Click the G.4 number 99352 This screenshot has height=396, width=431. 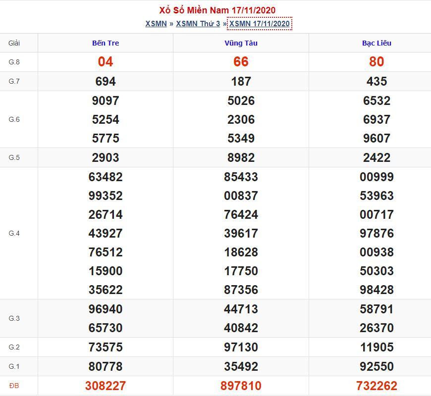(106, 196)
